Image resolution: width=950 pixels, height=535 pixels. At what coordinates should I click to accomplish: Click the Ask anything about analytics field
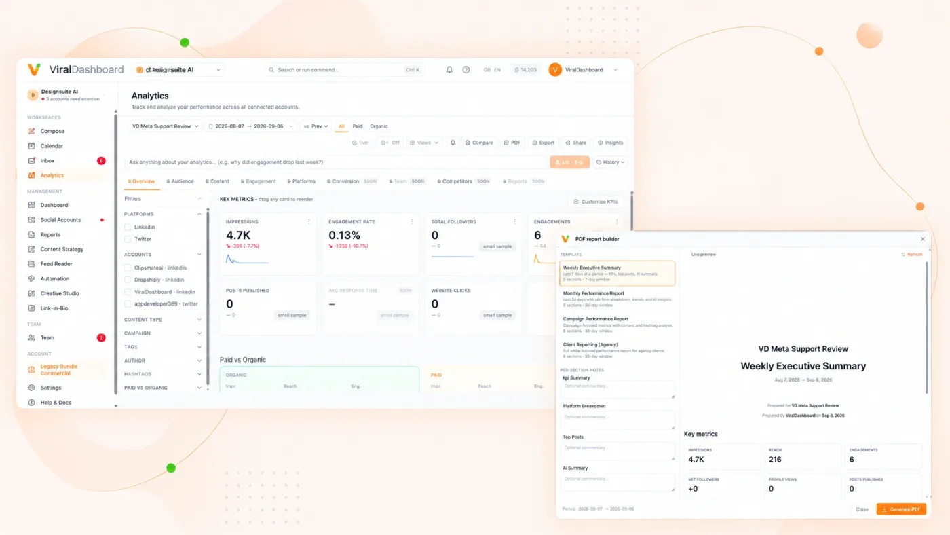point(336,162)
